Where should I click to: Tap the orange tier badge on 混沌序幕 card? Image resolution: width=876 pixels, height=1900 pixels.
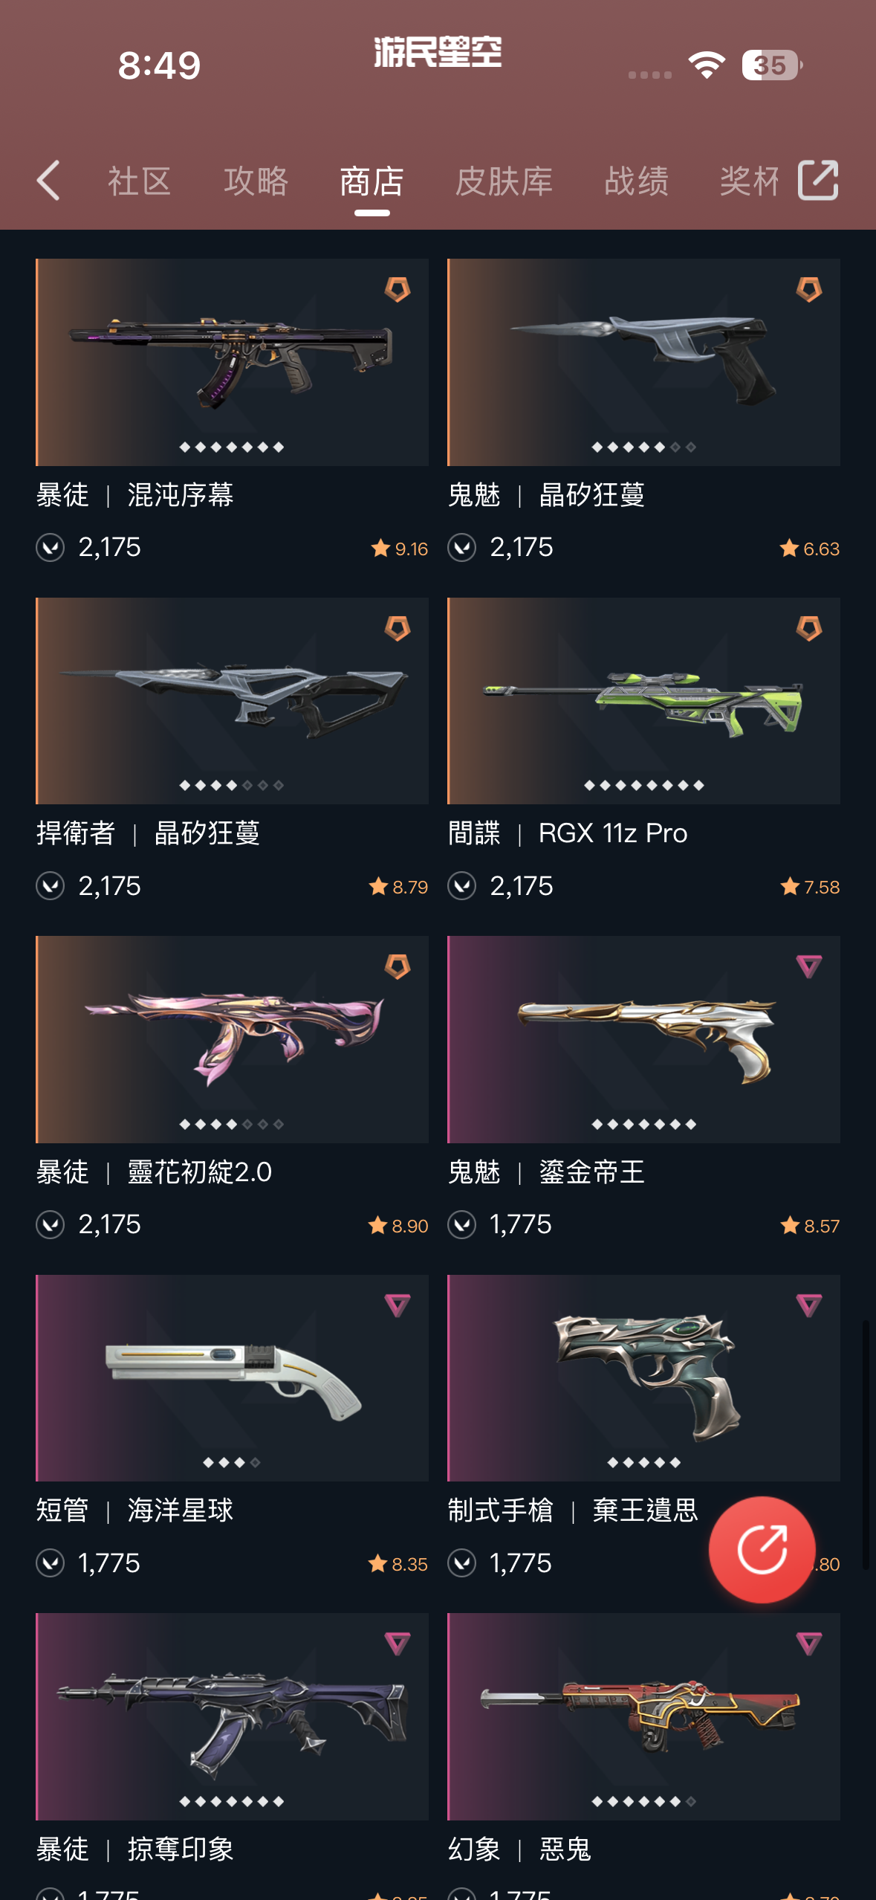point(398,290)
